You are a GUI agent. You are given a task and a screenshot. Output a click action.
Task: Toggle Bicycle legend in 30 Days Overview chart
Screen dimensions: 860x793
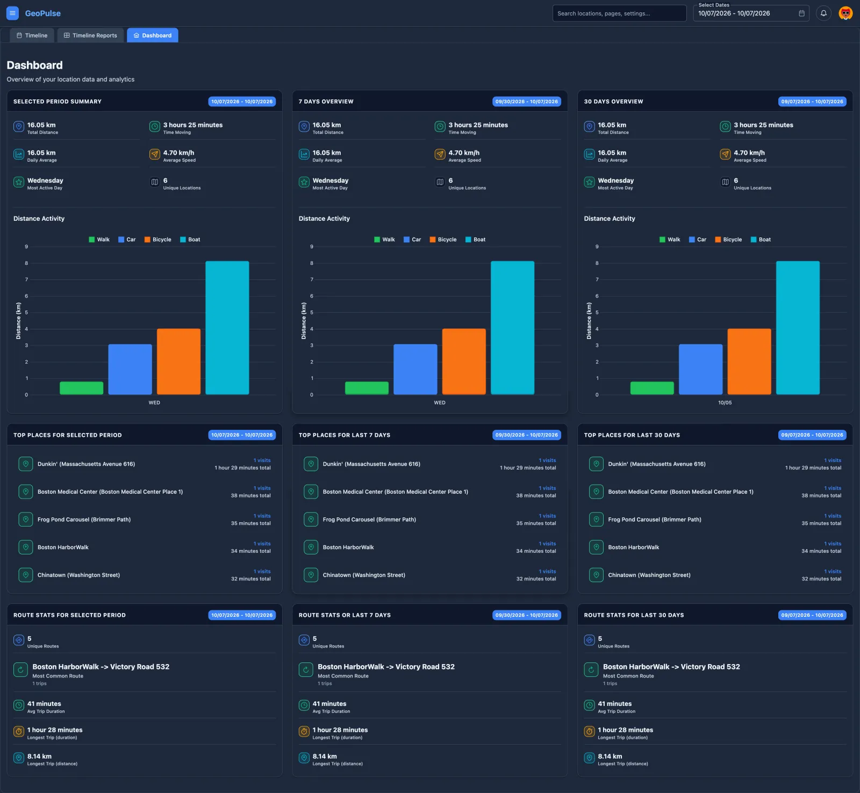[x=728, y=240]
